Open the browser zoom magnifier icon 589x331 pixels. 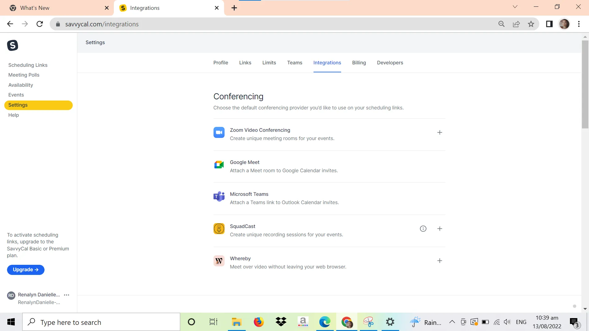(502, 24)
